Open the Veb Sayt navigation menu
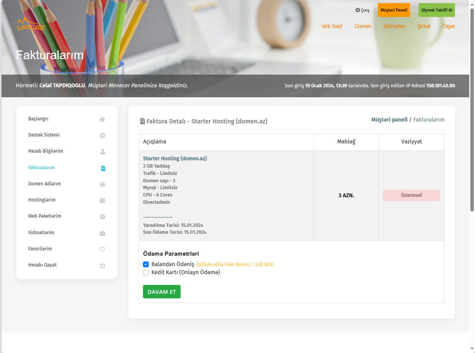 pos(332,27)
